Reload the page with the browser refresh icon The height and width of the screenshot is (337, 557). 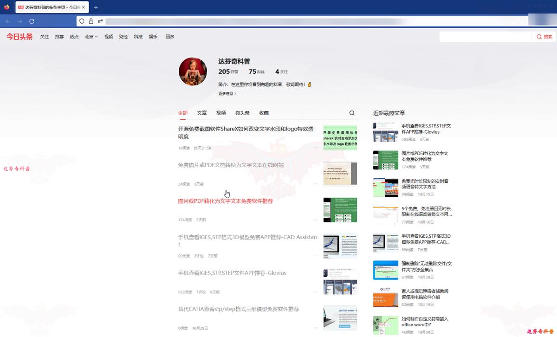[32, 21]
